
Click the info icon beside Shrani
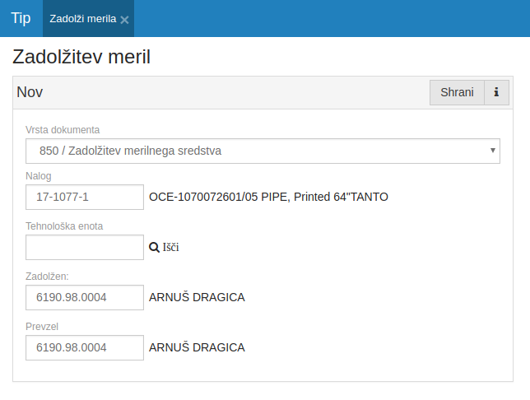(x=496, y=92)
